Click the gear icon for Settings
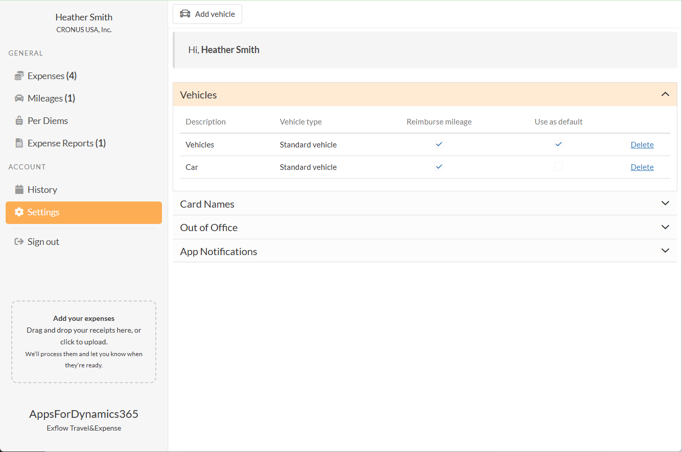Image resolution: width=682 pixels, height=452 pixels. tap(19, 212)
